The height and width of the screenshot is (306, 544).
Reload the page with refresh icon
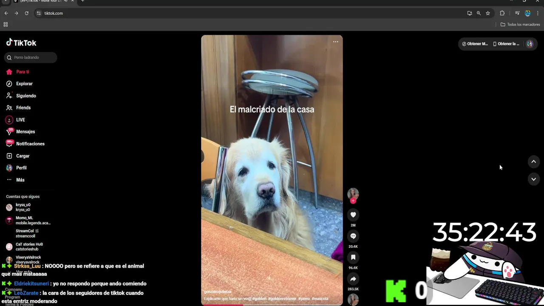(26, 13)
